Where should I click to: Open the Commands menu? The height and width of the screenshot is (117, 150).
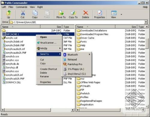[x=22, y=7]
